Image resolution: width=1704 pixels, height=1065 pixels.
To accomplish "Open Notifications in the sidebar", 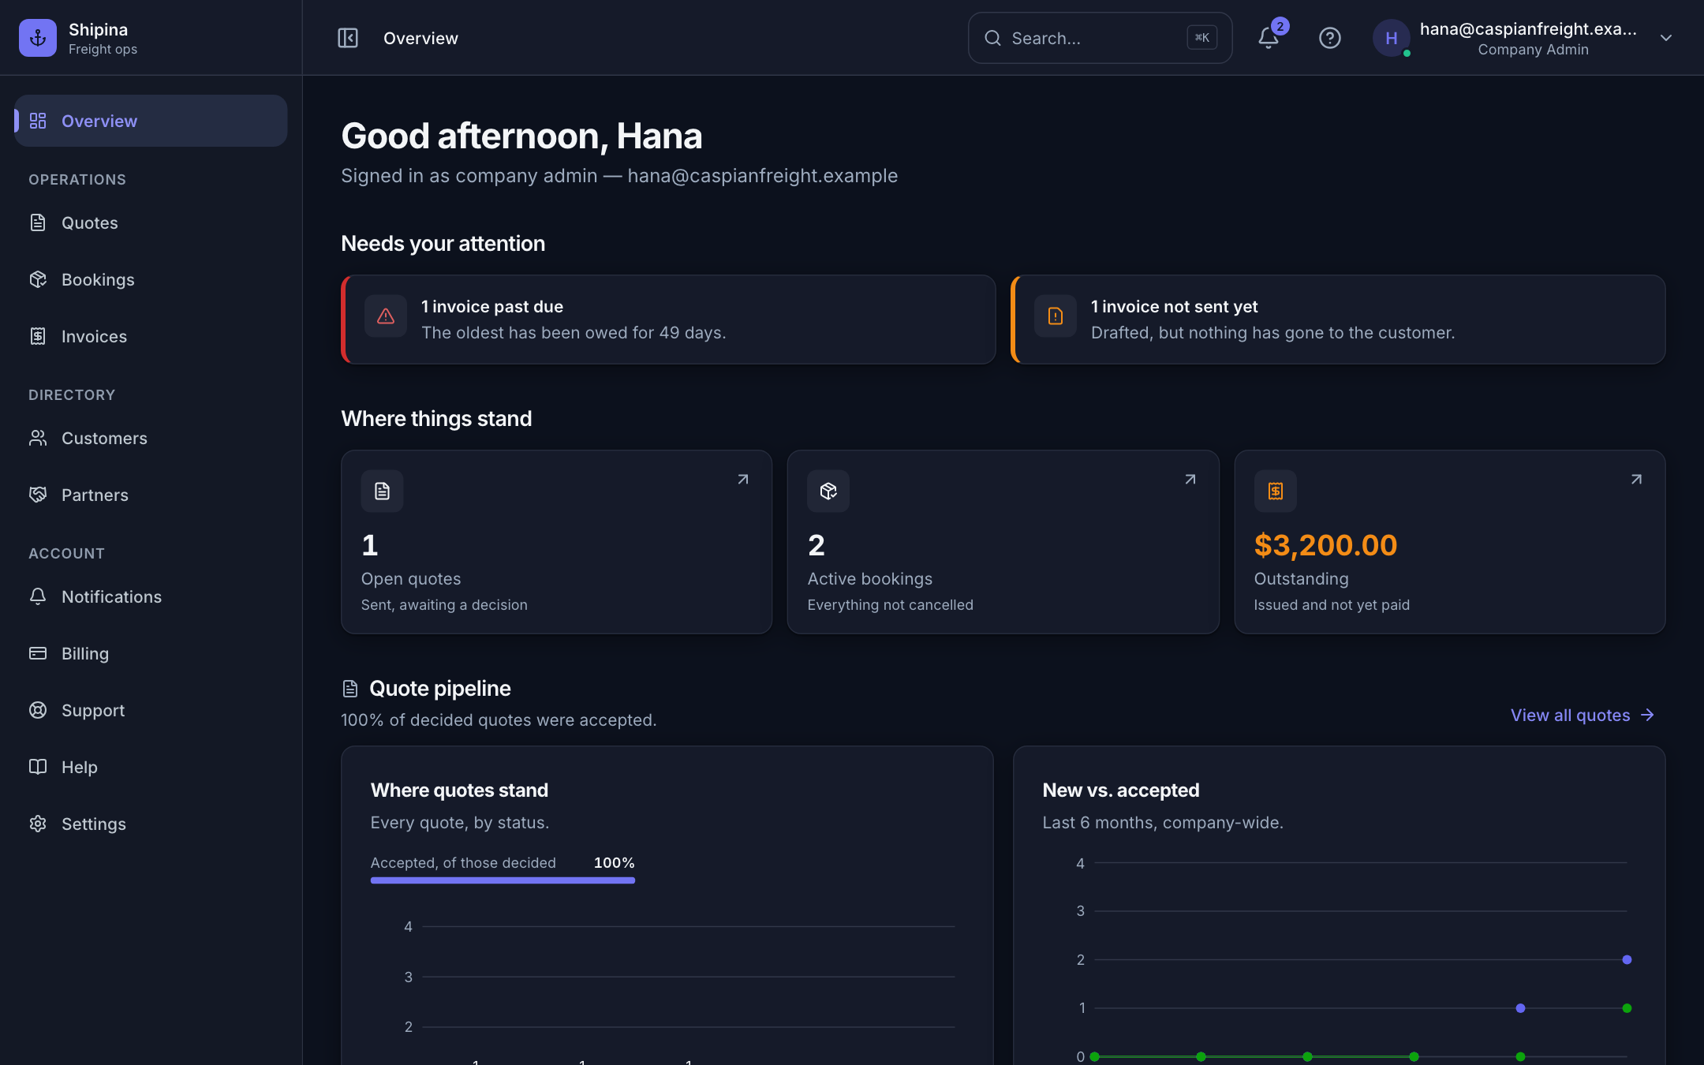I will pyautogui.click(x=151, y=596).
